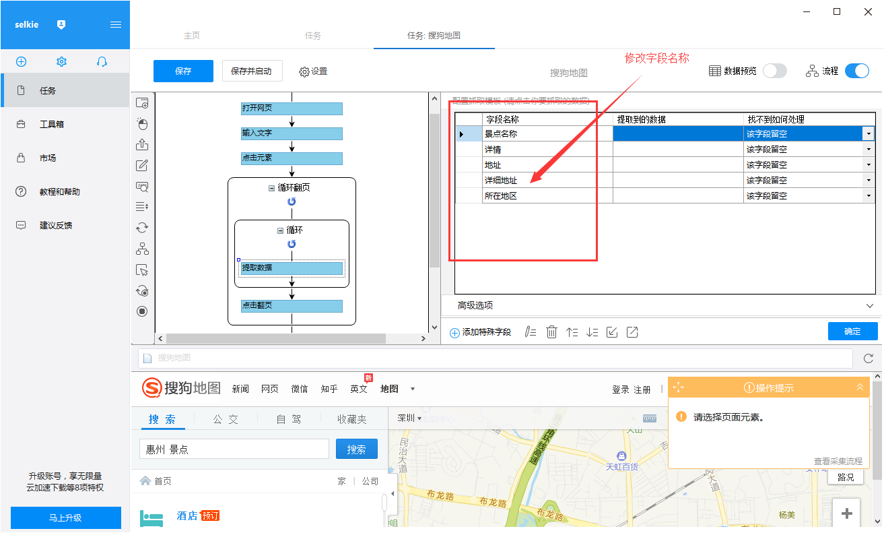Open the 详情 row handling dropdown
884x533 pixels.
point(868,150)
